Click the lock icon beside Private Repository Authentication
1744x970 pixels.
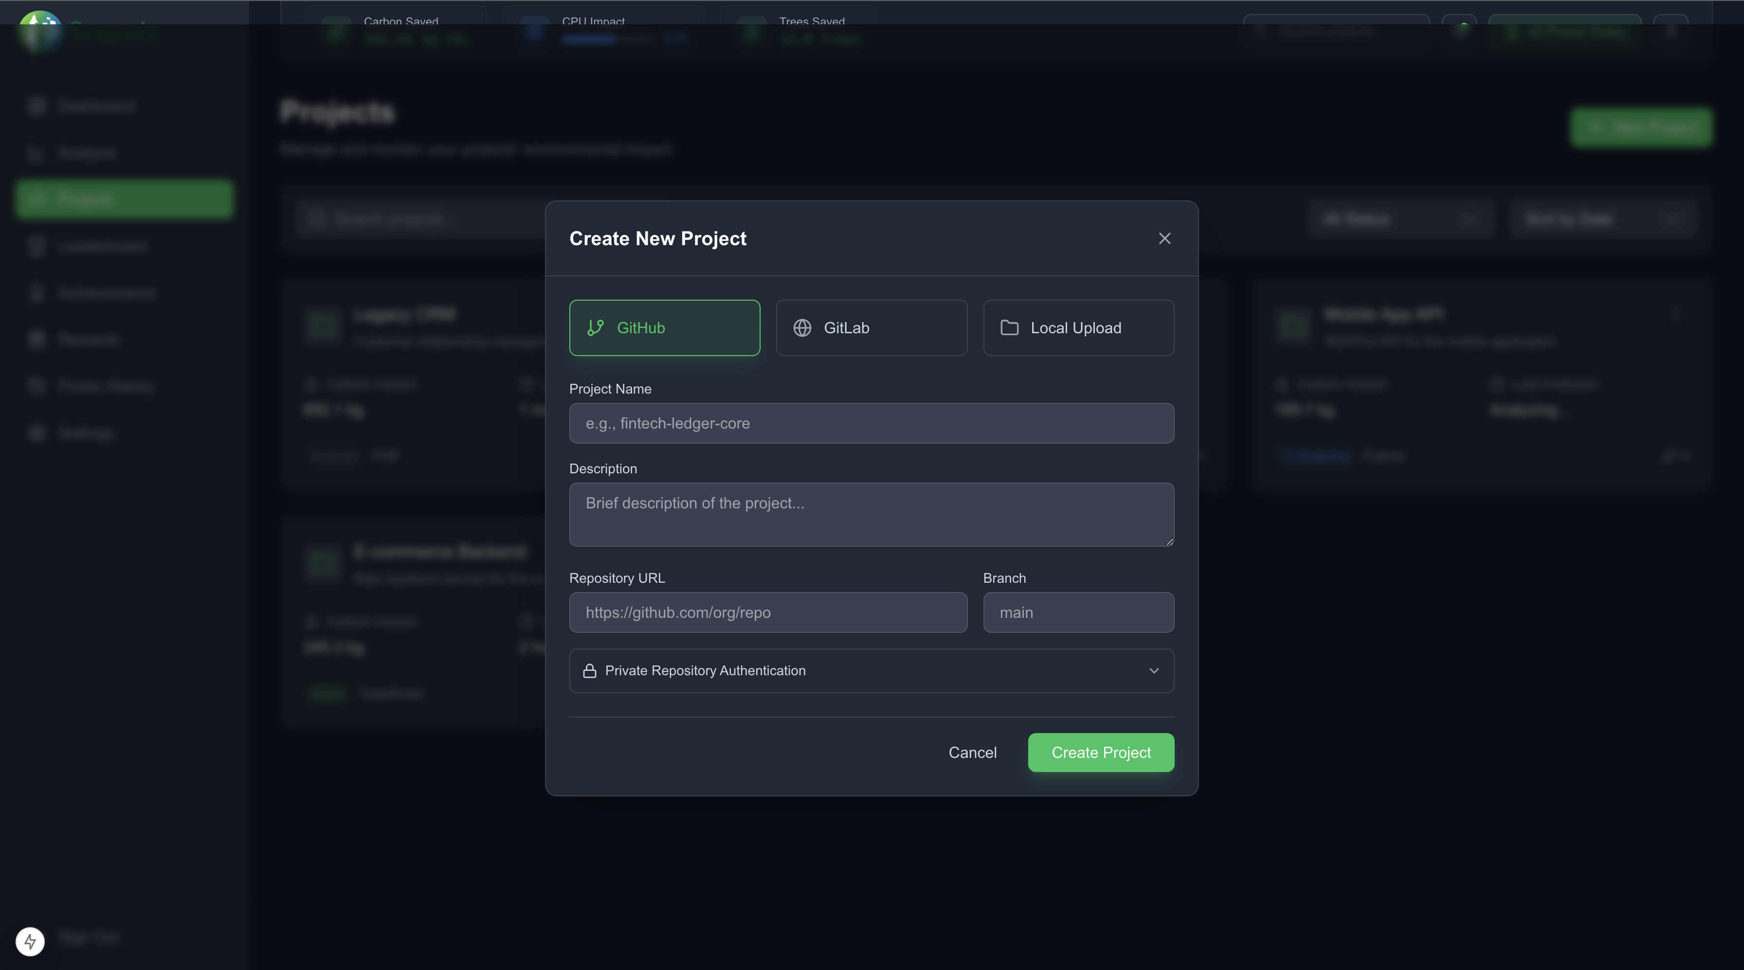click(x=589, y=671)
